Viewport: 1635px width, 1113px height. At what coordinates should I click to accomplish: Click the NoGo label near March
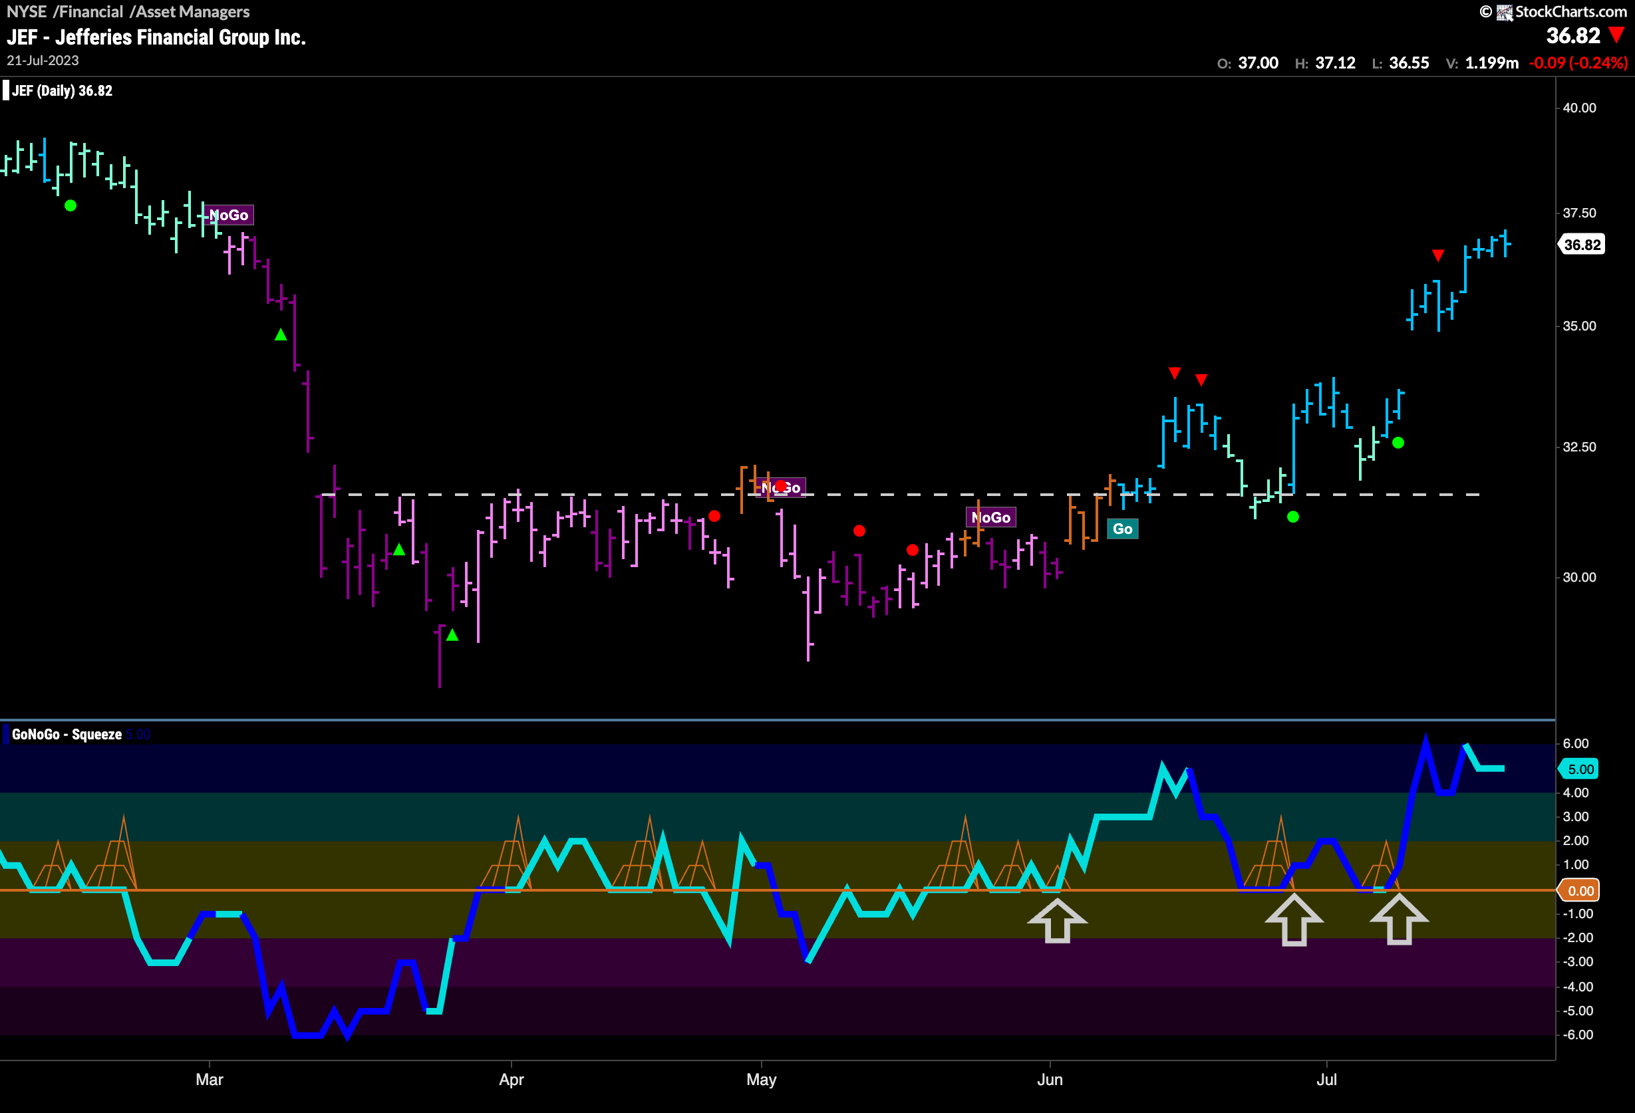point(229,215)
